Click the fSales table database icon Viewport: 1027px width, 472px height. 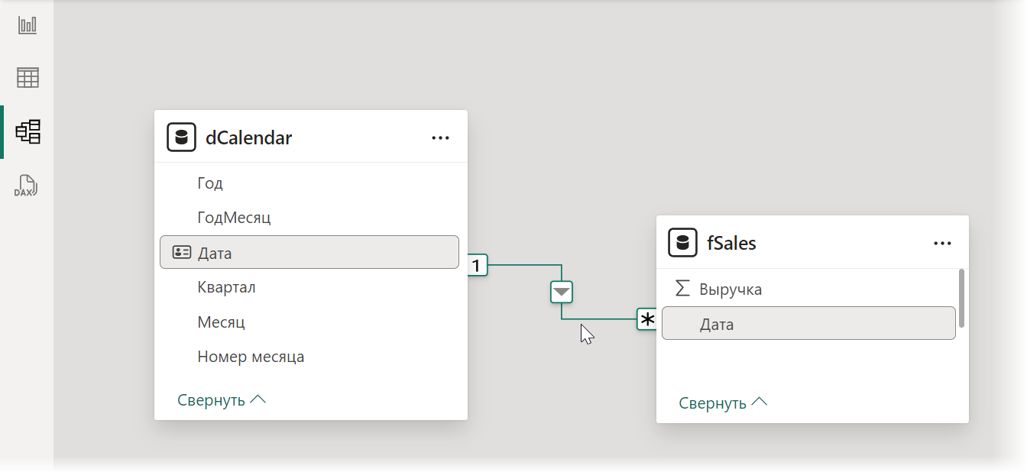point(682,243)
